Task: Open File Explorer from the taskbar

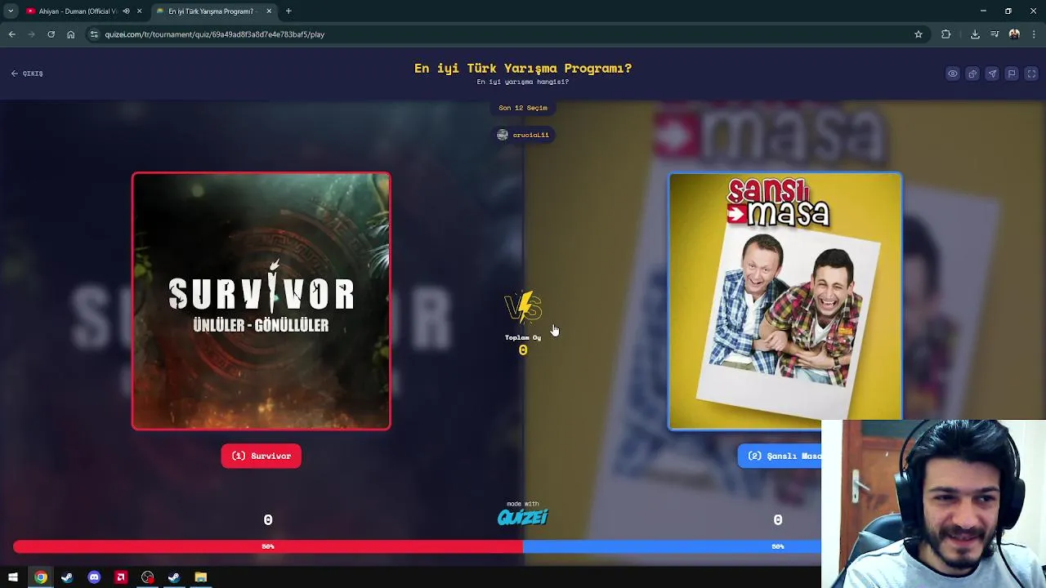Action: (x=200, y=577)
